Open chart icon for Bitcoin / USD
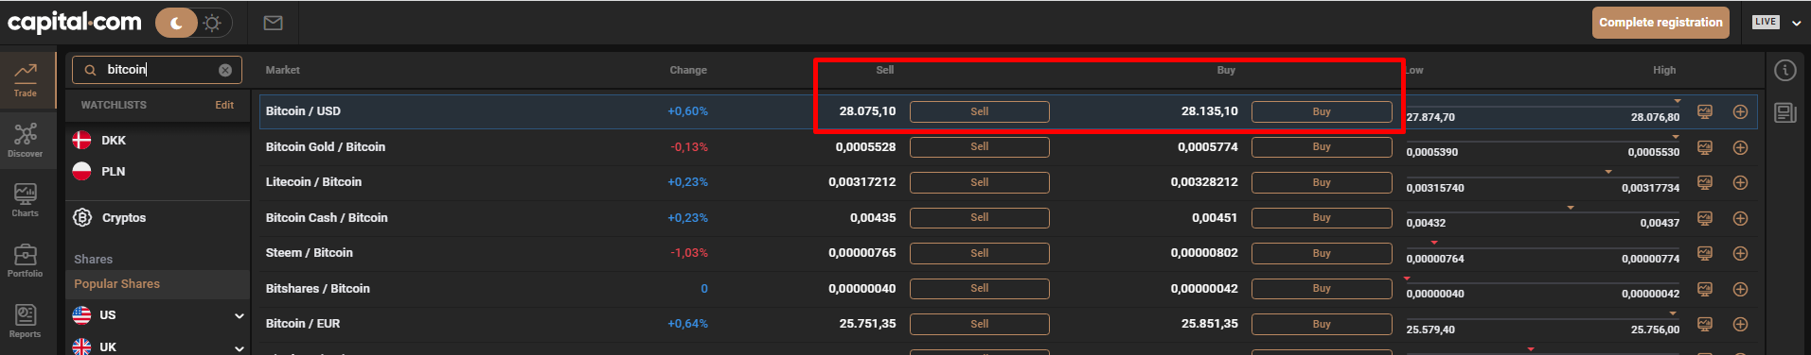The height and width of the screenshot is (355, 1811). (1705, 111)
